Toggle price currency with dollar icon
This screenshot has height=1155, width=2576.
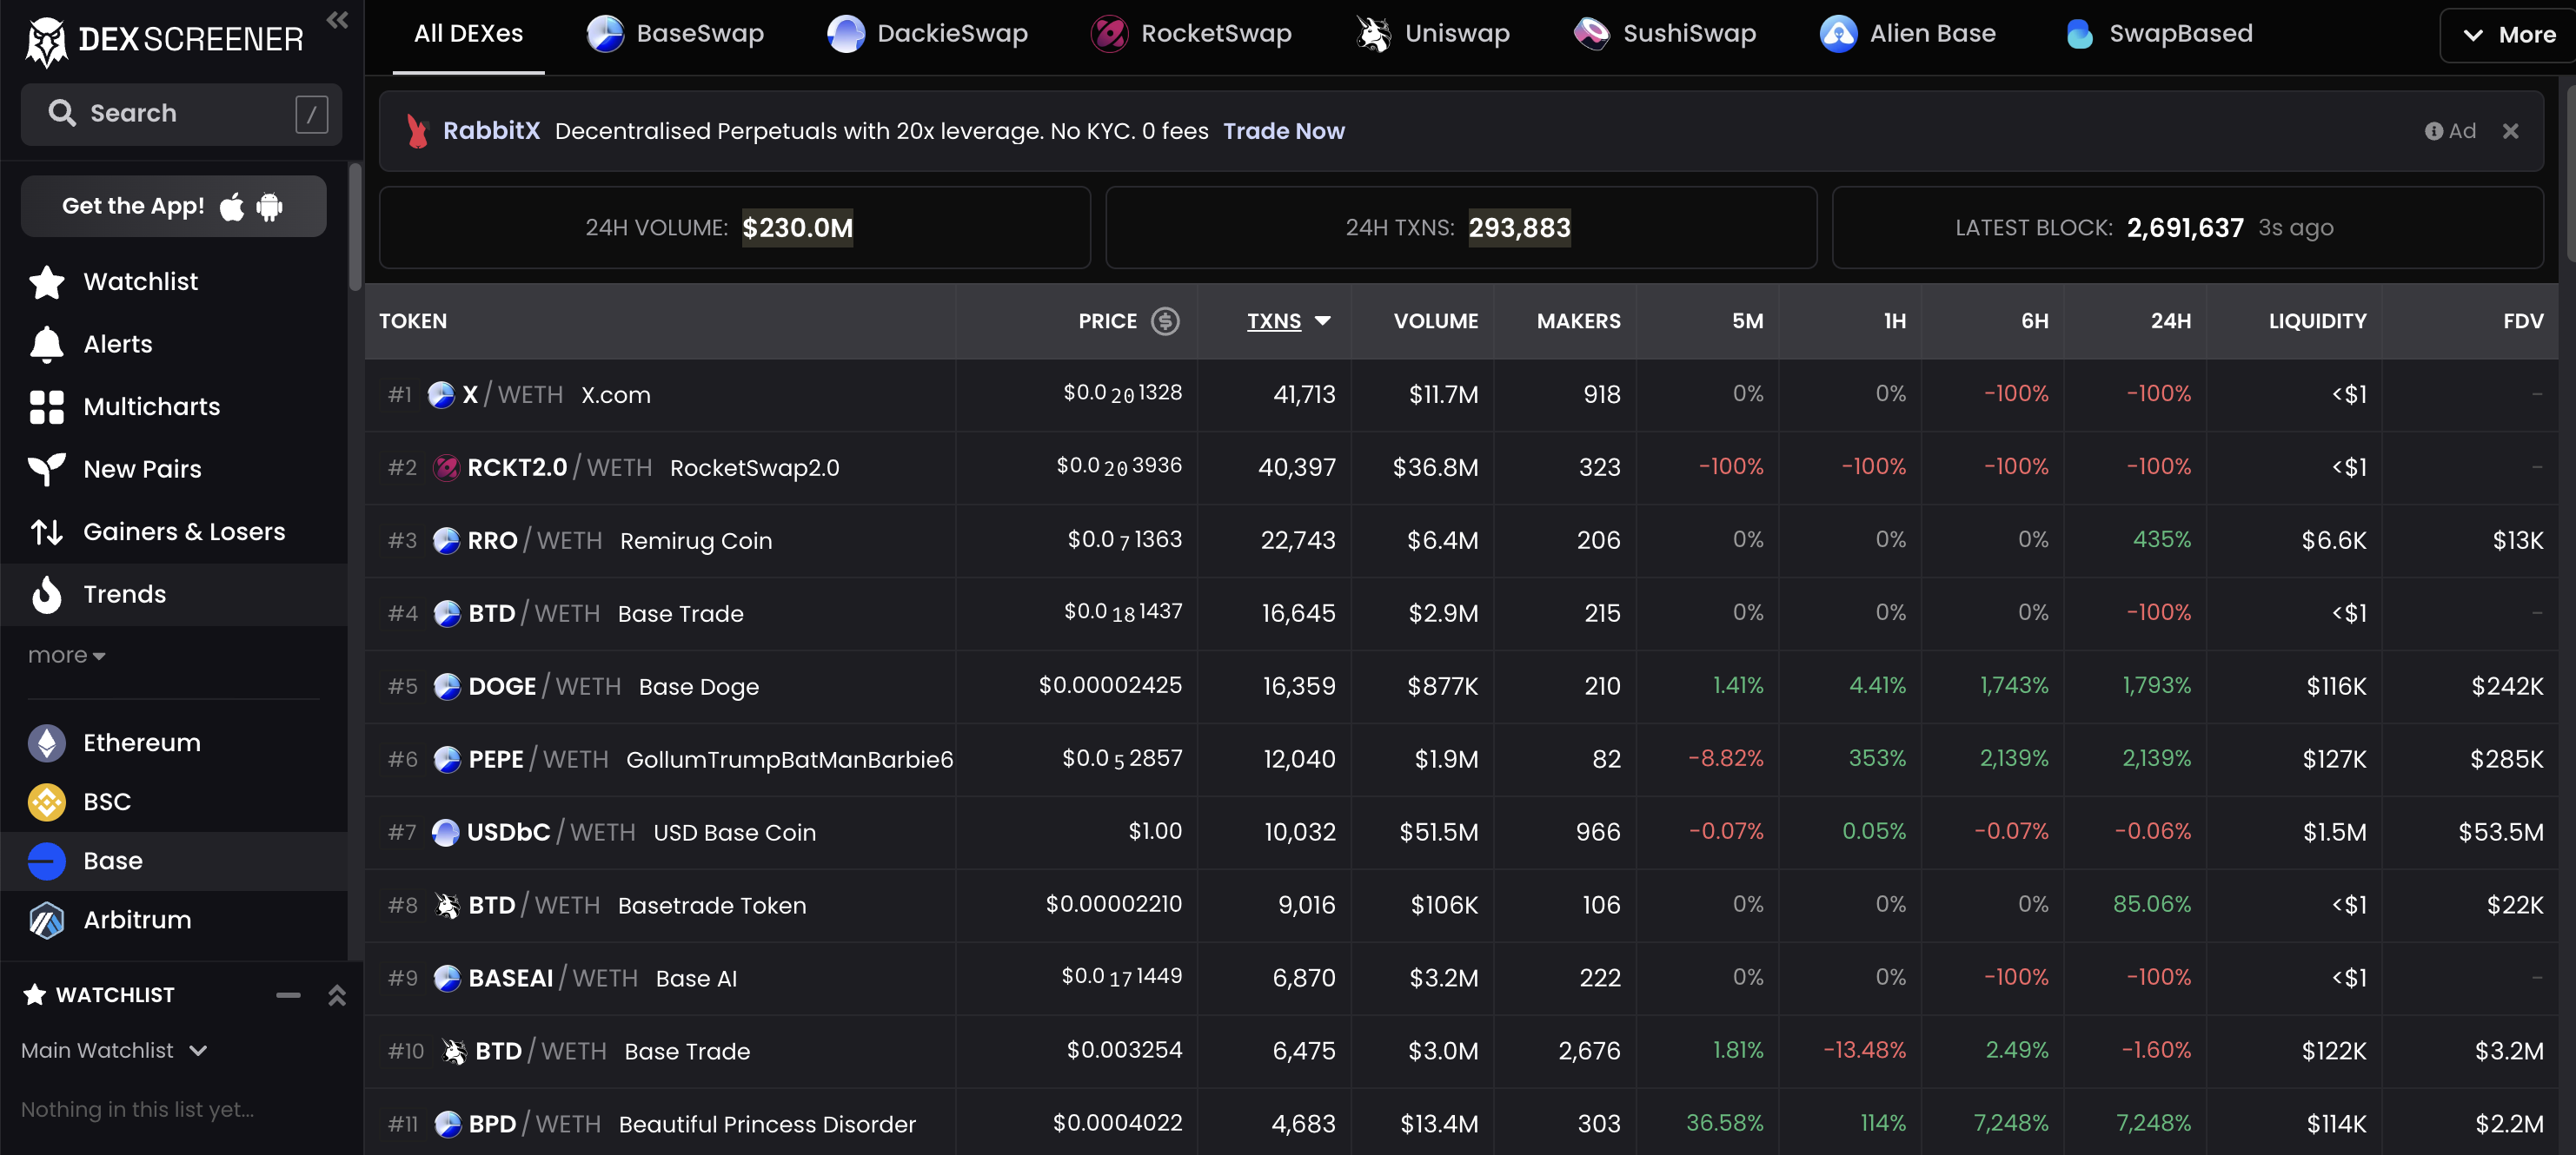pyautogui.click(x=1165, y=320)
